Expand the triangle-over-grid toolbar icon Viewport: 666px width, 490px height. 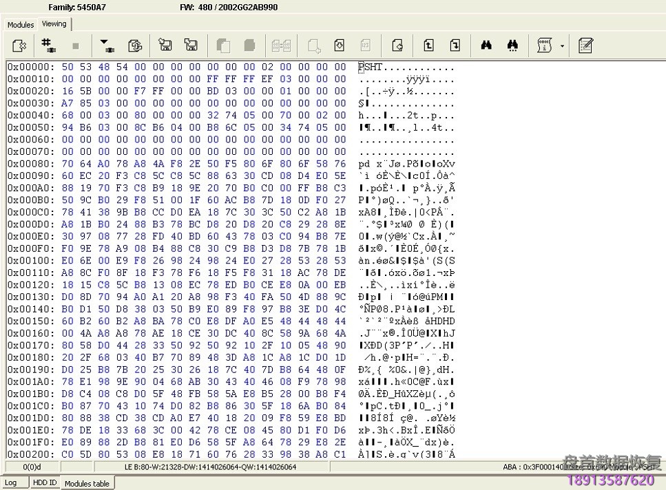pos(107,45)
